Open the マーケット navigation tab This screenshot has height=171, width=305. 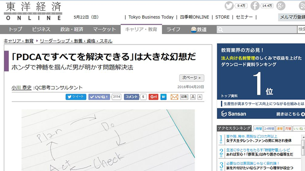(x=104, y=29)
